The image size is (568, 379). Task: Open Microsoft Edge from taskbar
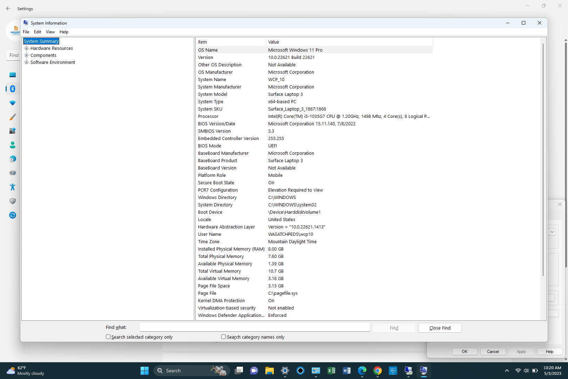tap(362, 371)
